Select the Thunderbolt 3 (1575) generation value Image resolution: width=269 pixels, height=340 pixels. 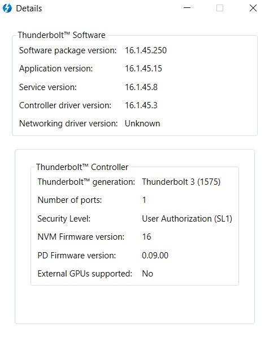[181, 182]
